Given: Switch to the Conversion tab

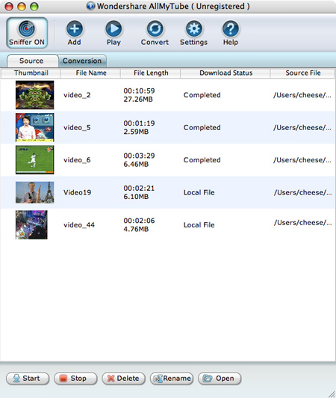Looking at the screenshot, I should 82,61.
